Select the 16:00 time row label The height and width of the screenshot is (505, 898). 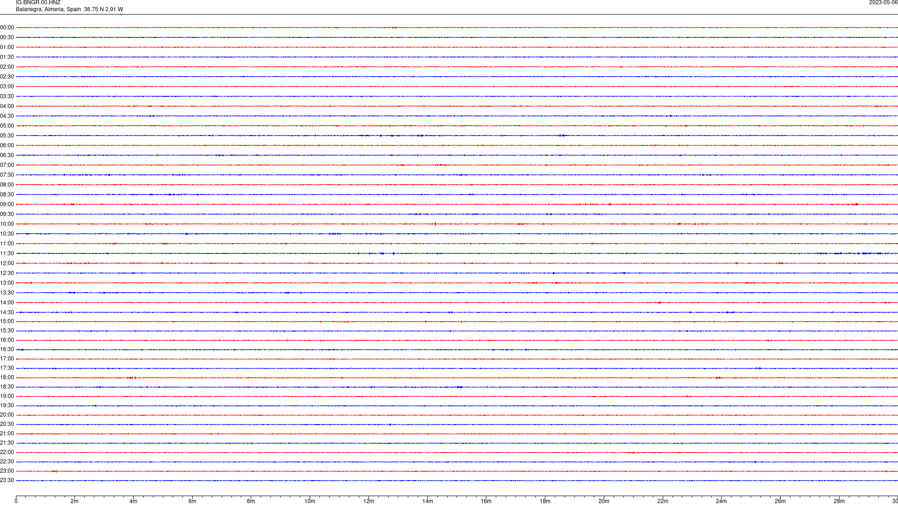(x=7, y=340)
